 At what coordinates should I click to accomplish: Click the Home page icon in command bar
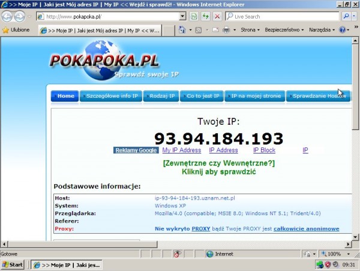coord(182,30)
